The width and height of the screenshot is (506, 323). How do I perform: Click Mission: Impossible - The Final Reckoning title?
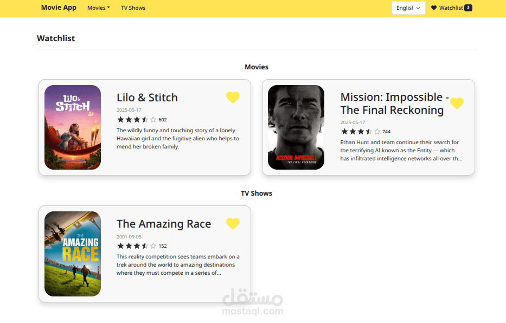click(395, 104)
